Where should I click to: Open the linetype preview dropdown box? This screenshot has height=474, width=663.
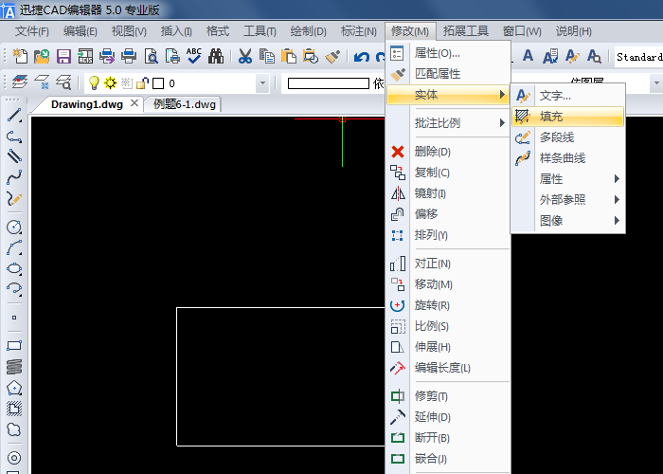click(329, 83)
